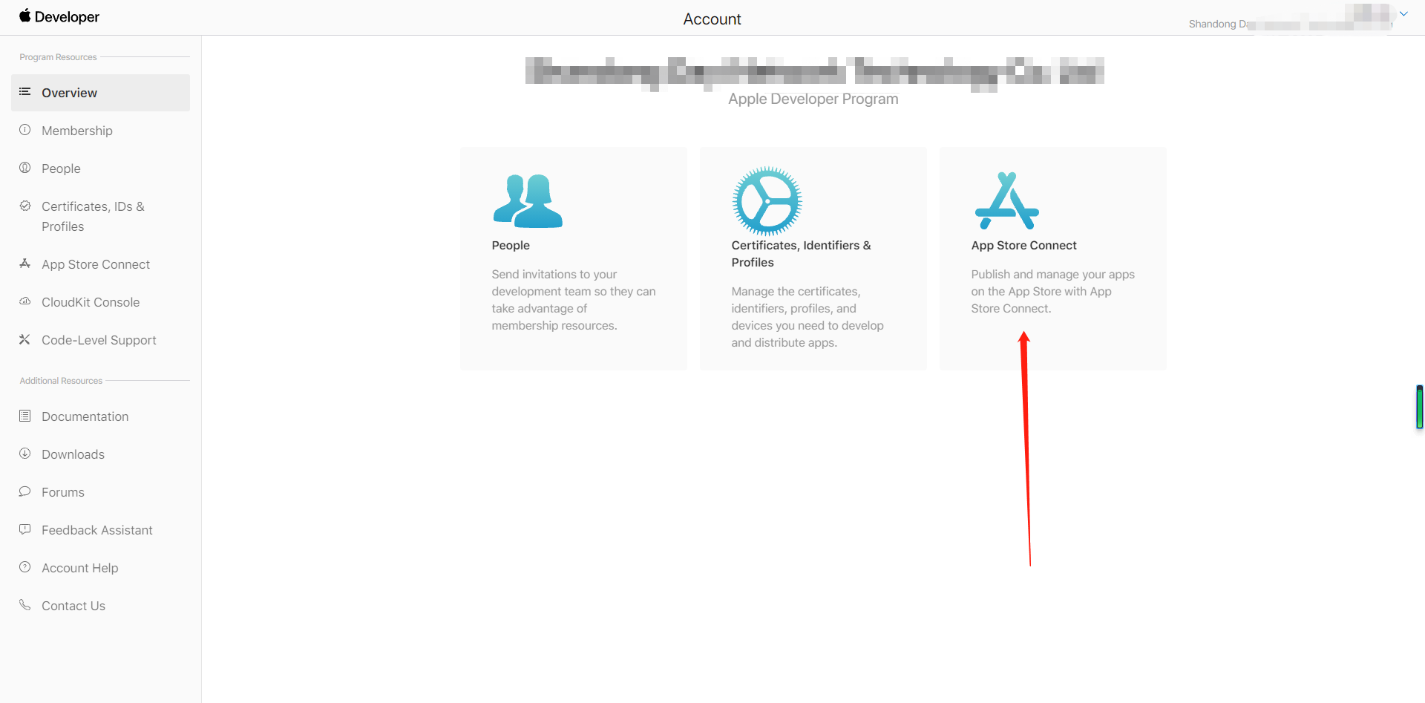
Task: Click the App Store Connect card title
Action: pos(1023,245)
